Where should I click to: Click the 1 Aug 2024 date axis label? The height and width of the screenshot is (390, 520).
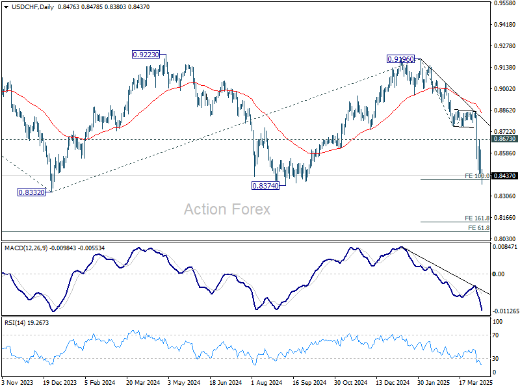point(266,382)
